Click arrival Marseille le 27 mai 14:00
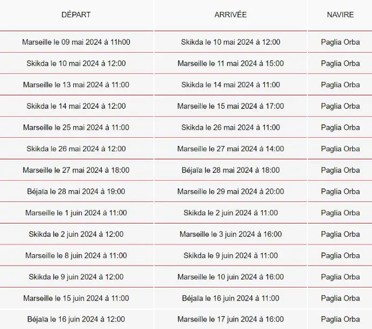Viewport: 372px width, 329px height. [x=230, y=149]
